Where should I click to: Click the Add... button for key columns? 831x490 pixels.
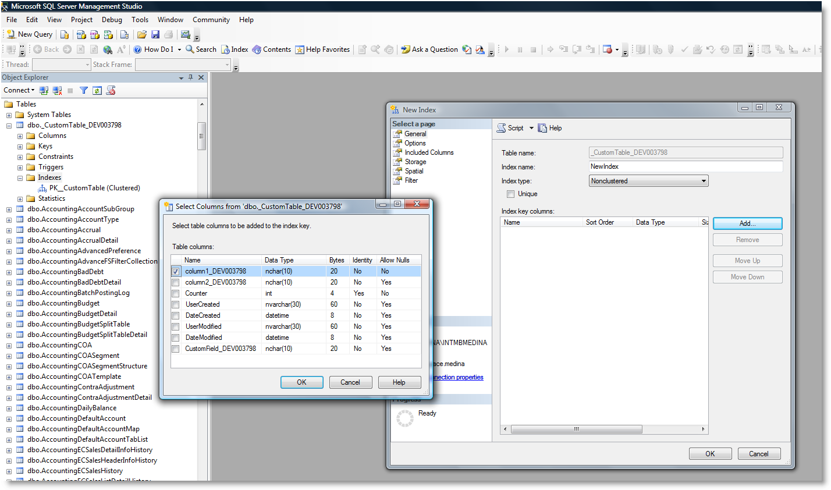[x=747, y=223]
